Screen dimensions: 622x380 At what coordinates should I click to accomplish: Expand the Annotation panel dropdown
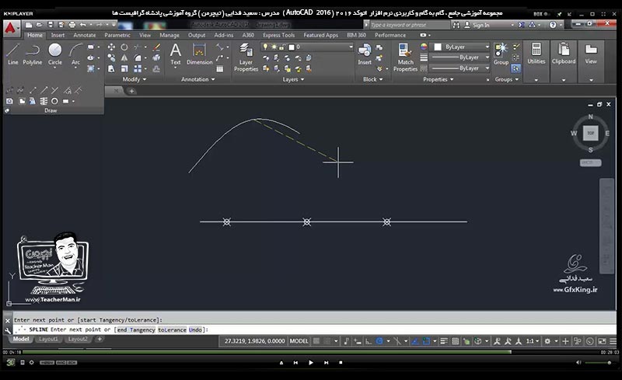coord(198,79)
